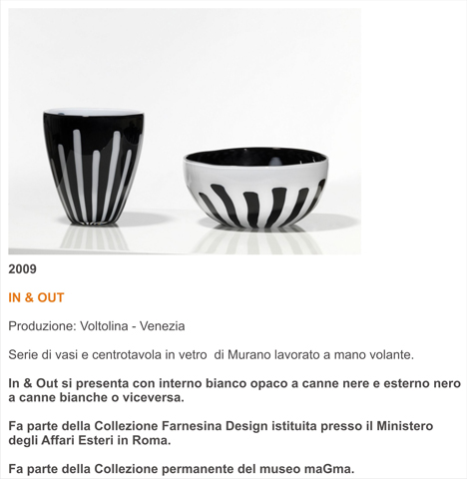The image size is (467, 479).
Task: Click the word Ministero
Action: (x=404, y=426)
